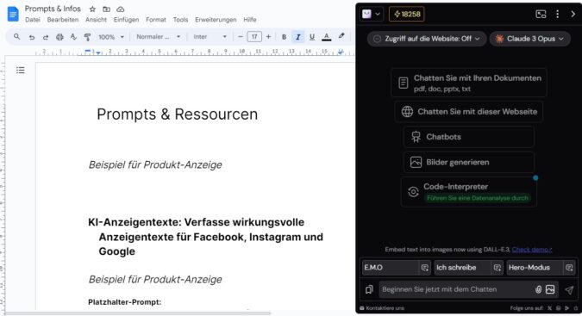Choose Bilder generieren
582x316 pixels.
pos(469,162)
